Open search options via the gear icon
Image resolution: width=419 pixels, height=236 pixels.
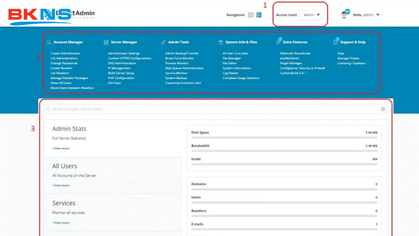[383, 109]
